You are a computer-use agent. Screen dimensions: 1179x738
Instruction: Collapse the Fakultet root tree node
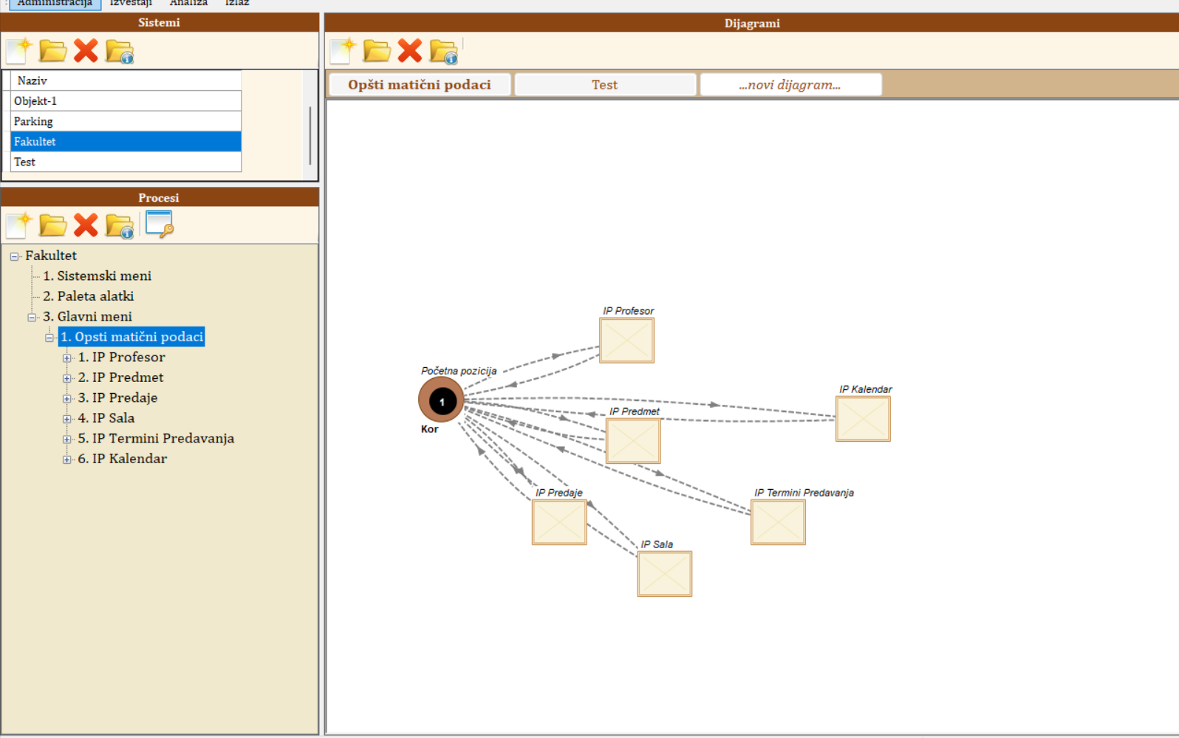(14, 256)
